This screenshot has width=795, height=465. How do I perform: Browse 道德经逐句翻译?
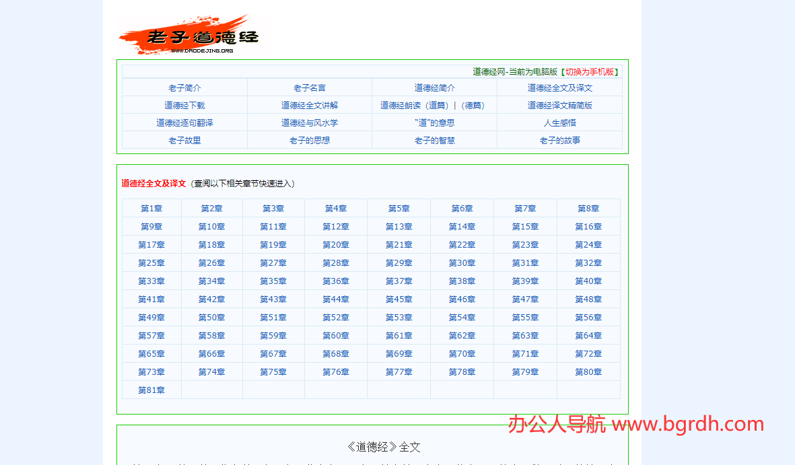pos(184,122)
